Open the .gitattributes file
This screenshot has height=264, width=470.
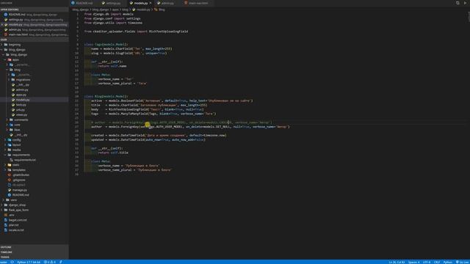tap(35, 175)
